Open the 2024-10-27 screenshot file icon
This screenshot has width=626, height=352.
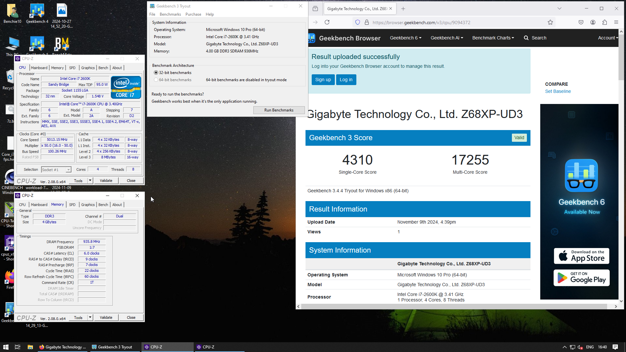tap(62, 16)
